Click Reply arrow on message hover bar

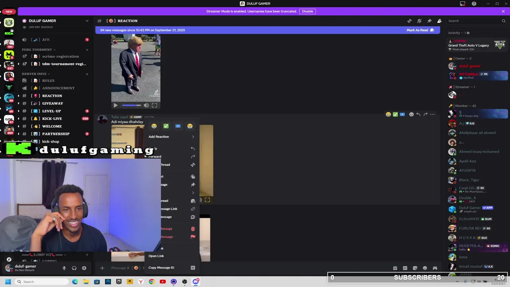coord(418,114)
